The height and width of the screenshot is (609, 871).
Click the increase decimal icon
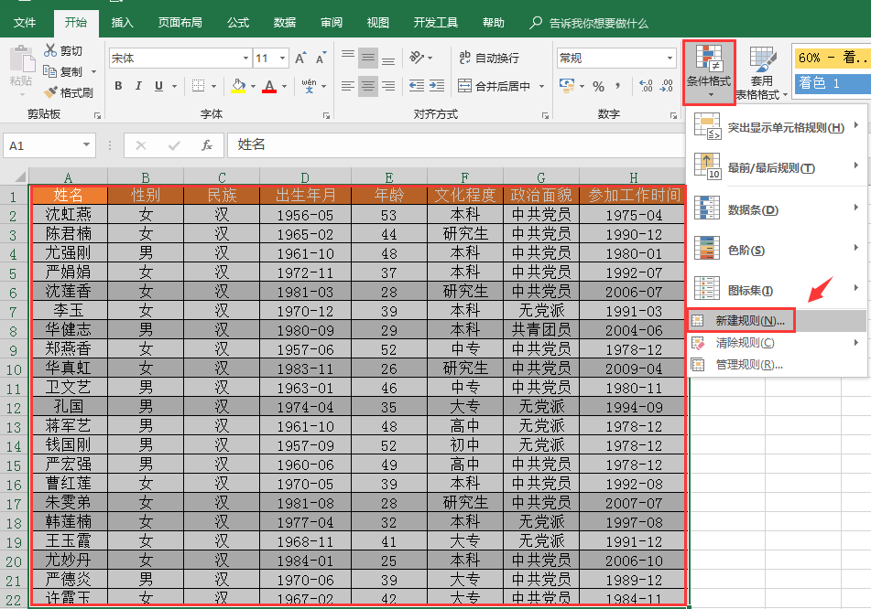coord(646,86)
